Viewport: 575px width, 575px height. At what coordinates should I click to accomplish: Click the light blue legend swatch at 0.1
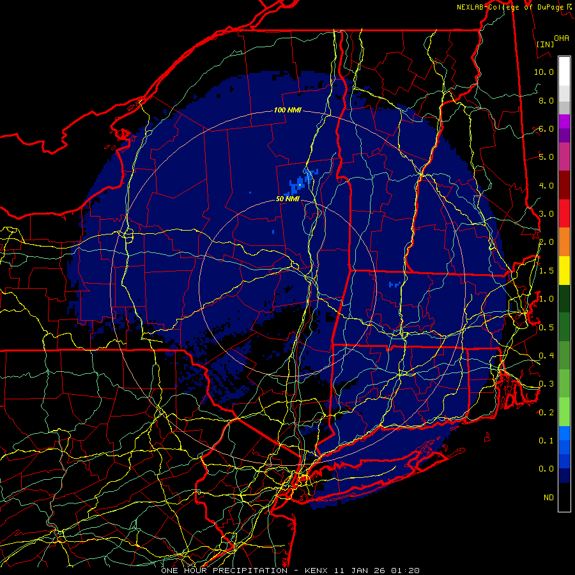(564, 433)
